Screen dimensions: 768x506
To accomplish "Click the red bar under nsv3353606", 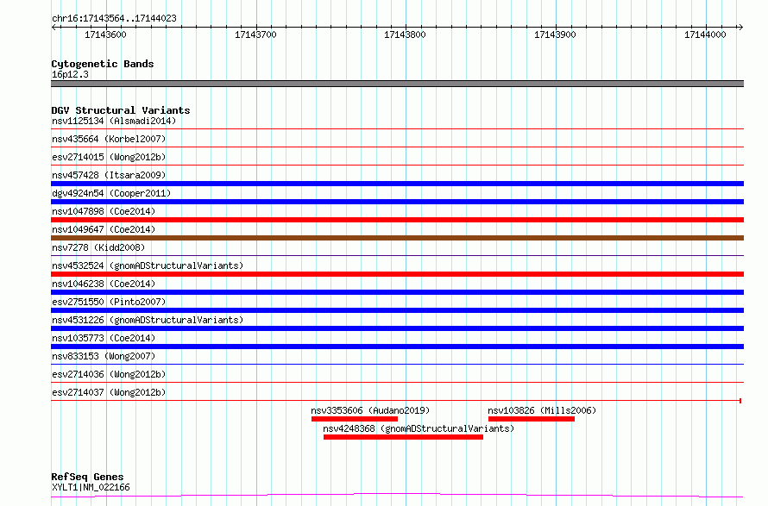I will pos(355,419).
